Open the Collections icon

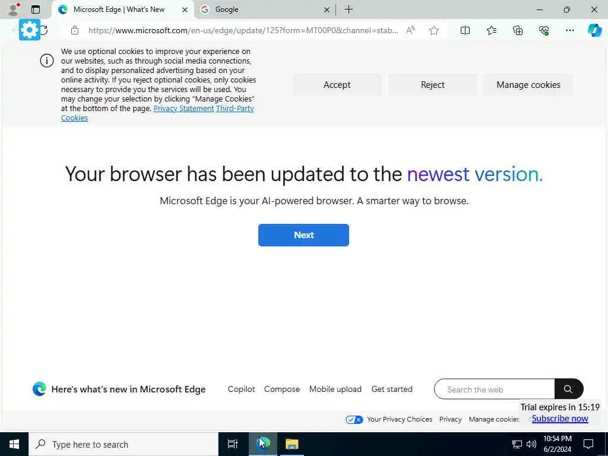[518, 30]
